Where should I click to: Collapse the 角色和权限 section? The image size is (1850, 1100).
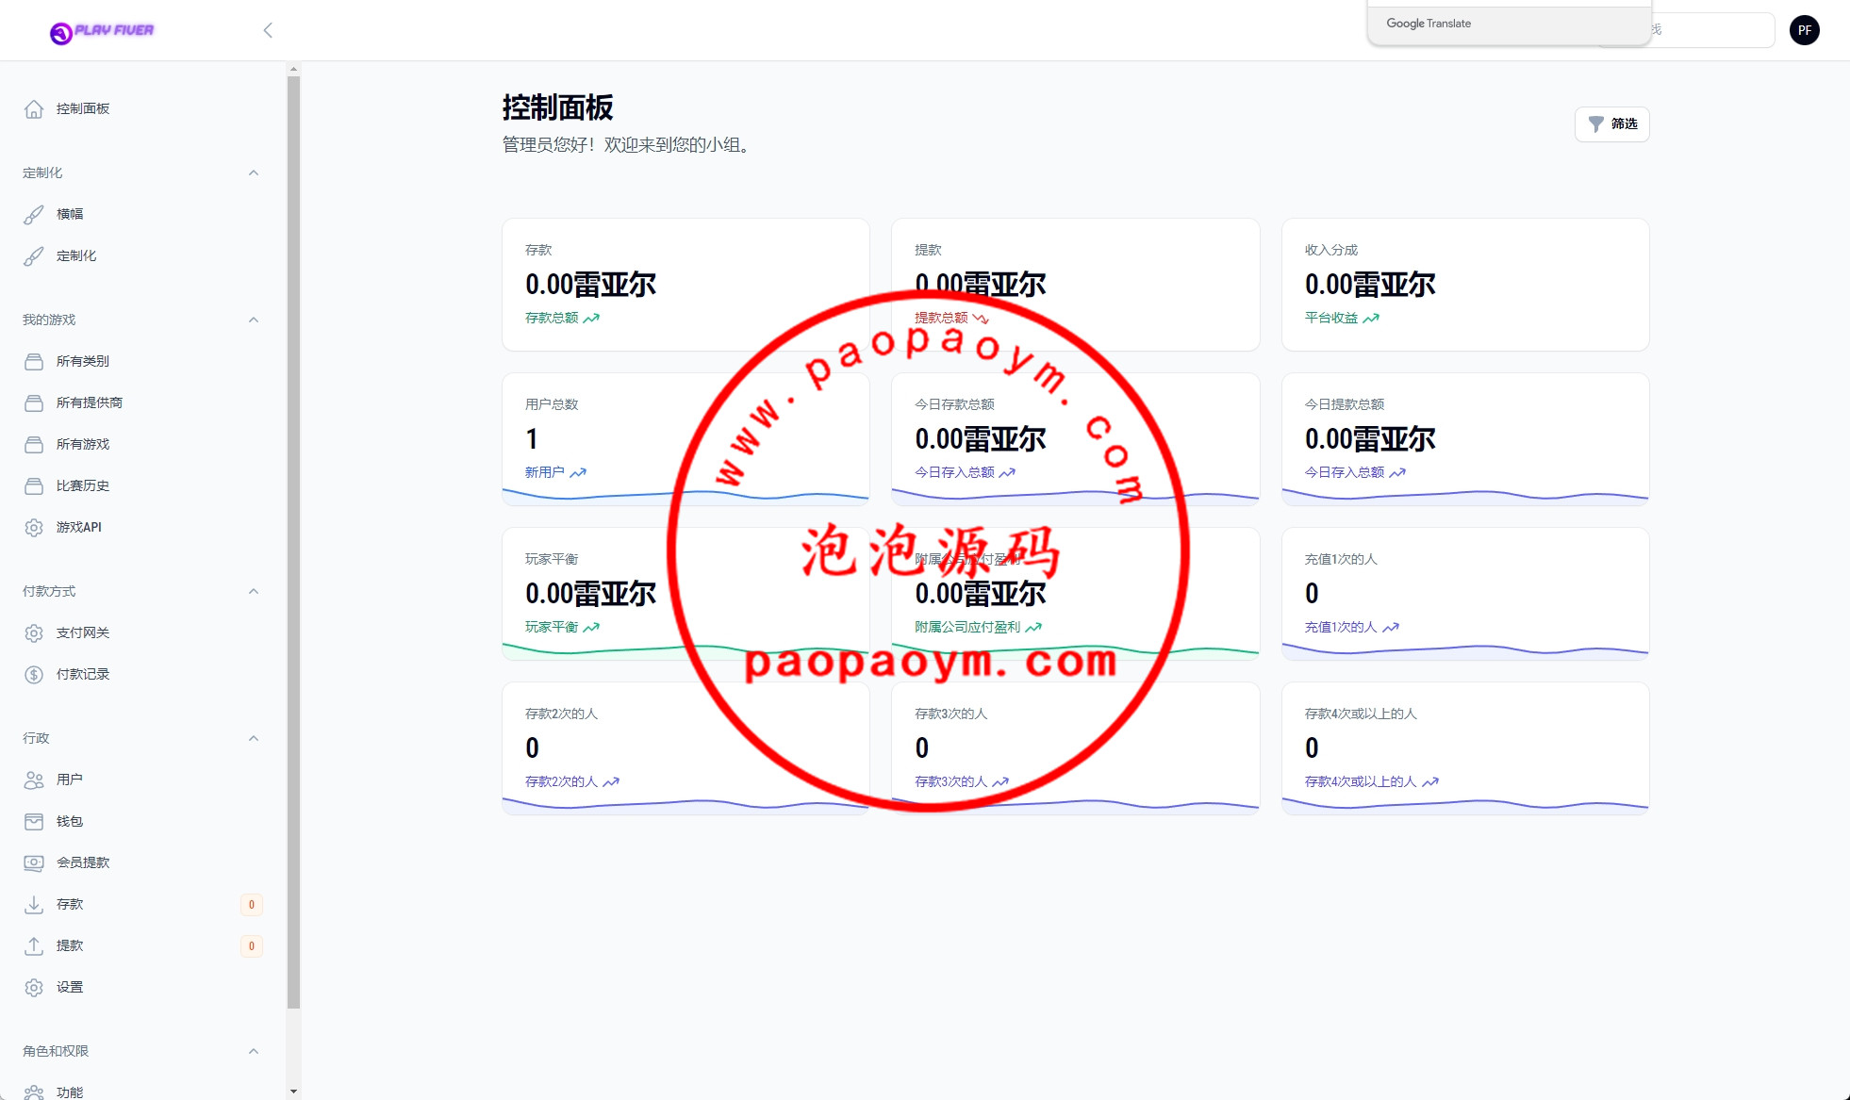(x=254, y=1051)
